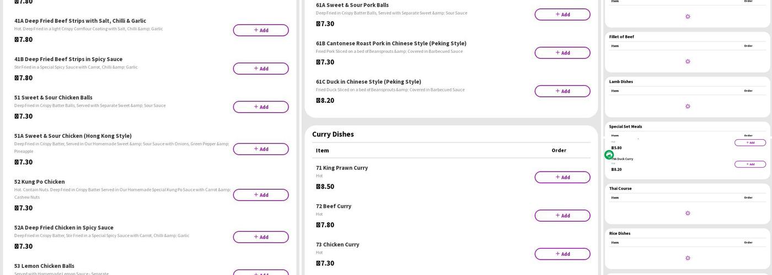The height and width of the screenshot is (275, 772).
Task: Click the green floating chat icon
Action: [x=609, y=155]
